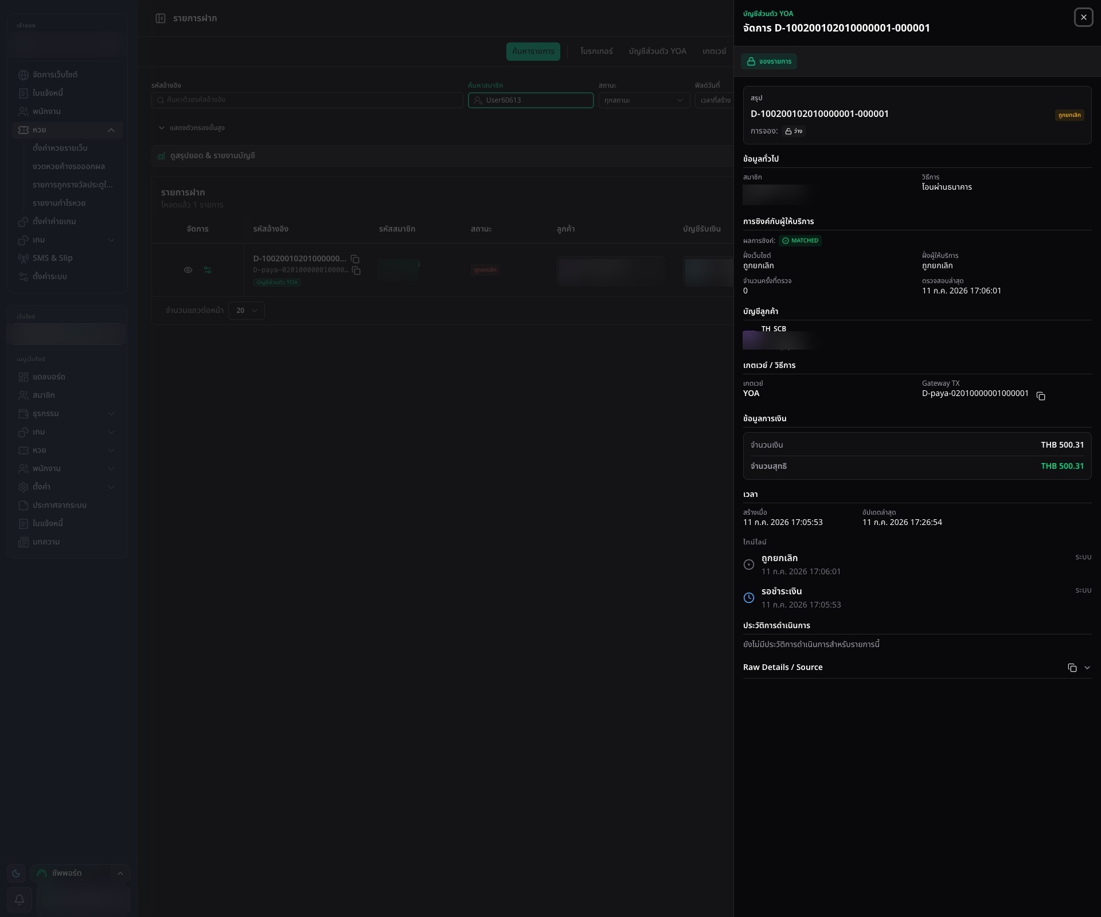Copy the D-10020010201000000 reference code

[x=355, y=259]
